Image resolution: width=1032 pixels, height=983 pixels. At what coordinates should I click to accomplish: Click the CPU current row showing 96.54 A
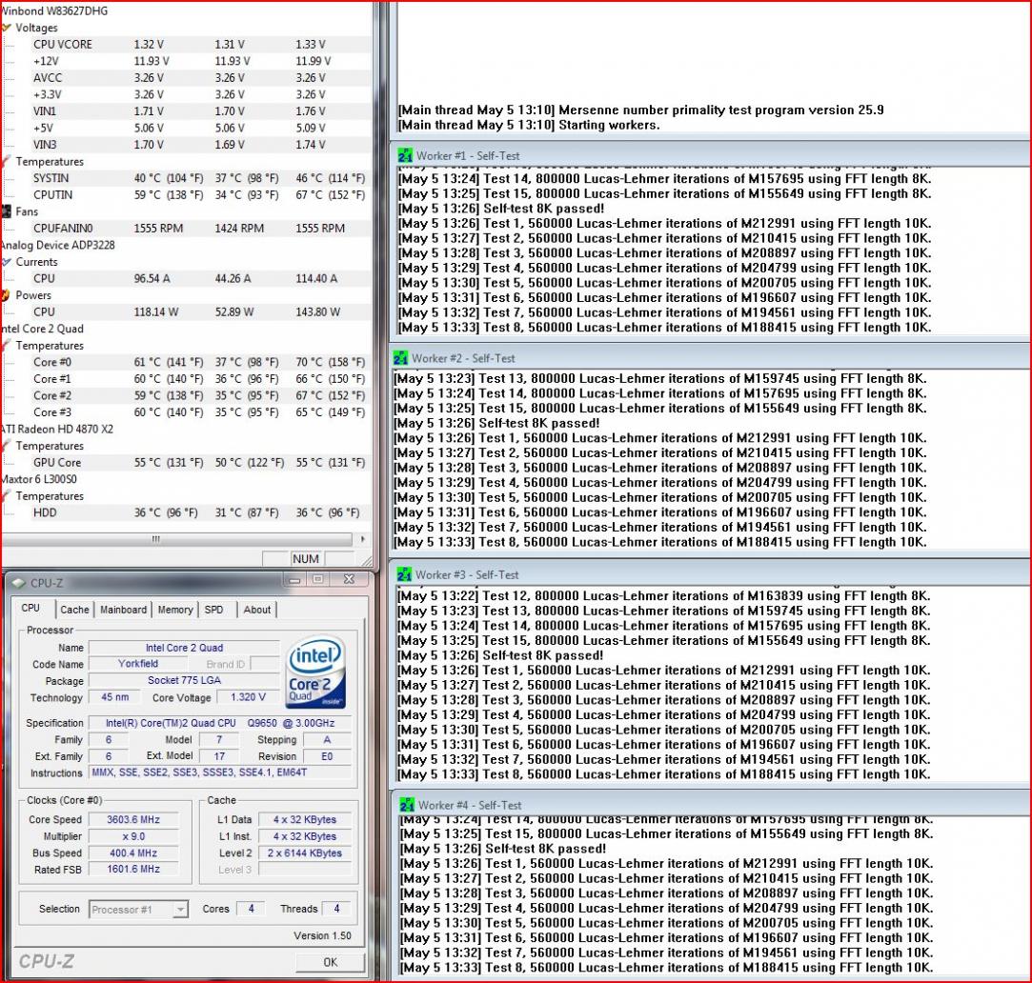pyautogui.click(x=201, y=278)
